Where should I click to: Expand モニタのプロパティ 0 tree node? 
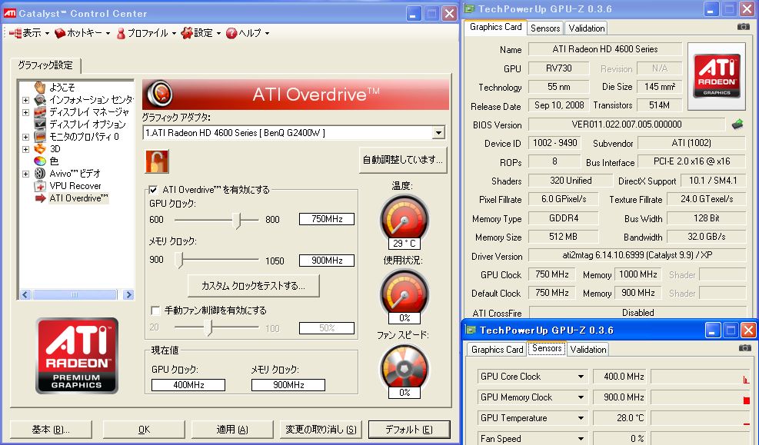tap(25, 137)
